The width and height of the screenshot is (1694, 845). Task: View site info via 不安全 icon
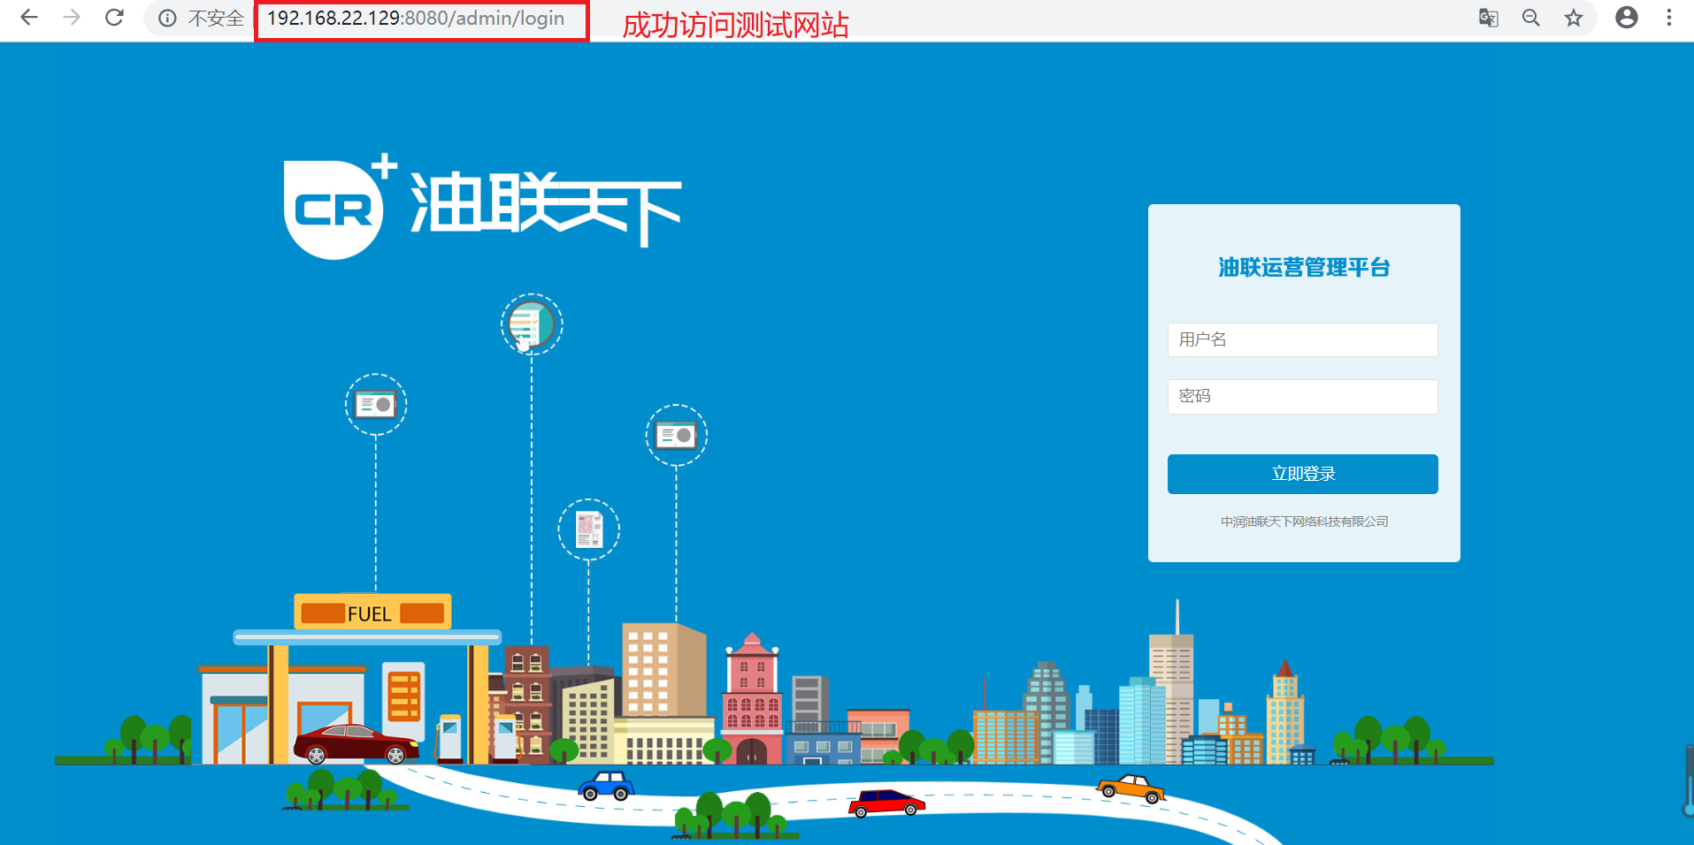[x=167, y=19]
